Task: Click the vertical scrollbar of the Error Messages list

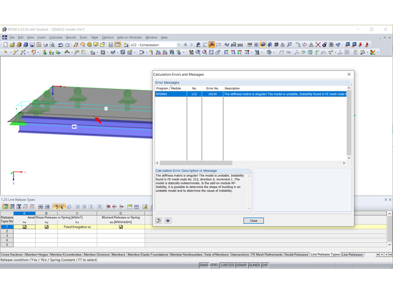Action: [x=349, y=123]
